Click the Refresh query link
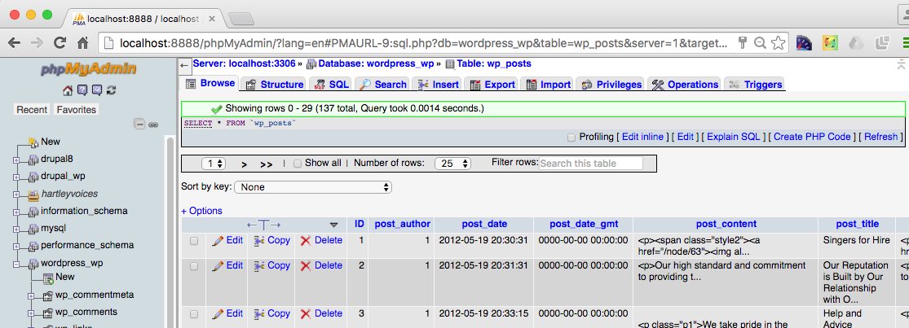 [880, 137]
